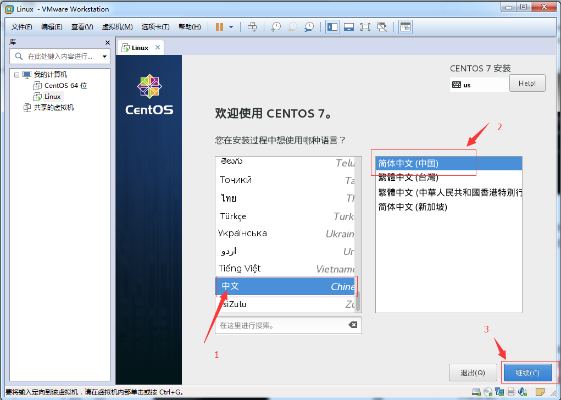Screen dimensions: 561x400
Task: Toggle the library sidebar view icon
Action: [x=332, y=27]
